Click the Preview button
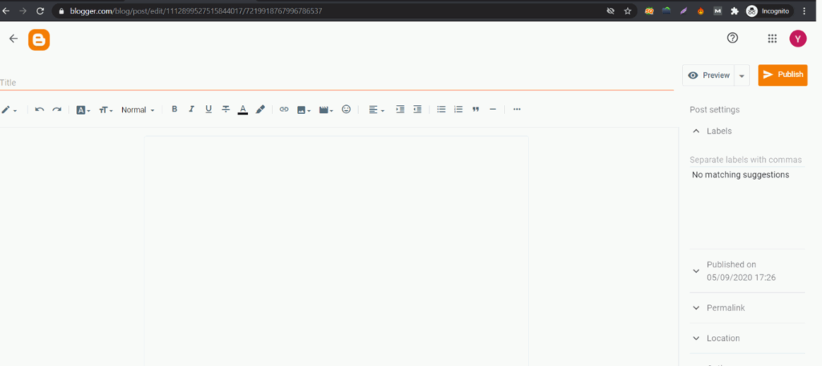This screenshot has width=822, height=366. [708, 75]
